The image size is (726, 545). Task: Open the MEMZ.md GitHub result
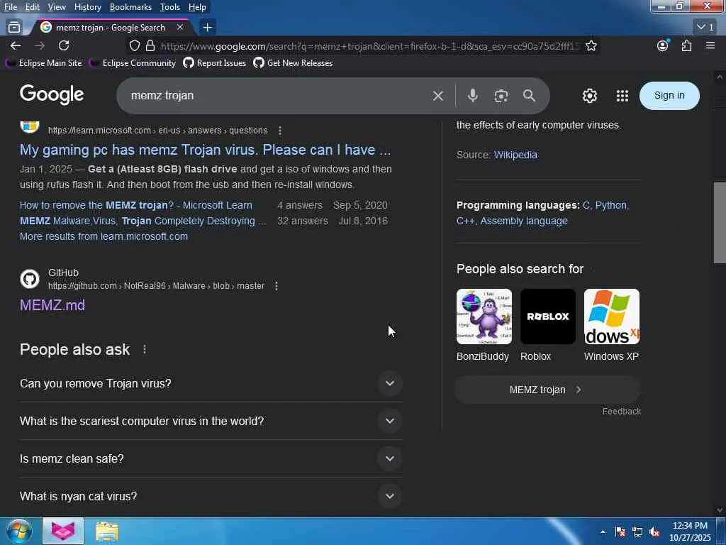click(52, 305)
